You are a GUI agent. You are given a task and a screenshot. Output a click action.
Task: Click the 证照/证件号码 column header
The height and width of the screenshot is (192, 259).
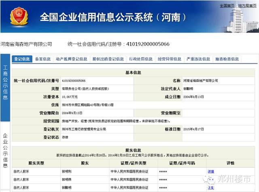182,163
